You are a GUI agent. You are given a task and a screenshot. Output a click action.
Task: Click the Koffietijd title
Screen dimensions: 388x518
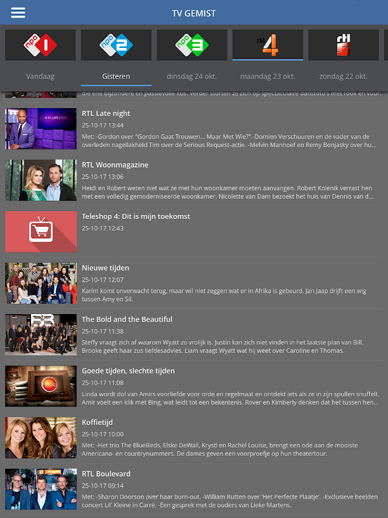point(98,423)
